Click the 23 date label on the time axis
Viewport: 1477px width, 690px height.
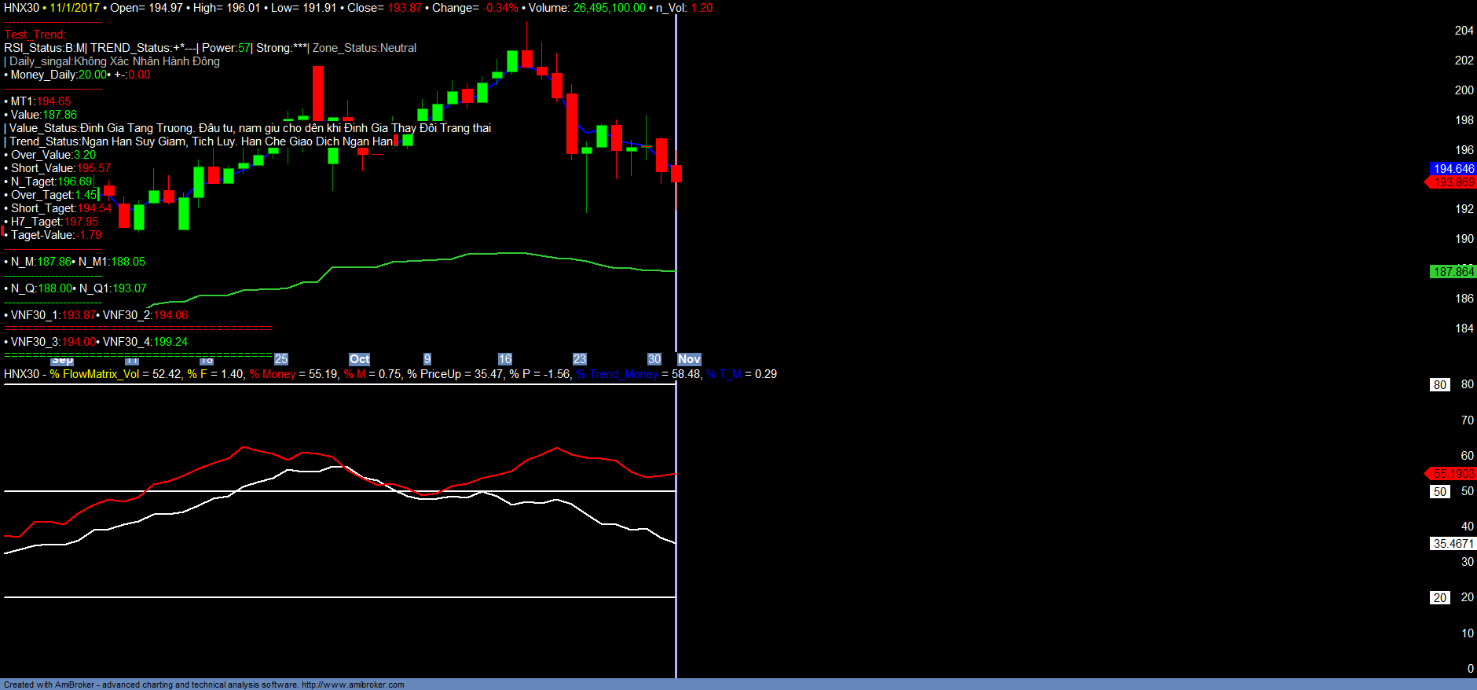[x=580, y=359]
